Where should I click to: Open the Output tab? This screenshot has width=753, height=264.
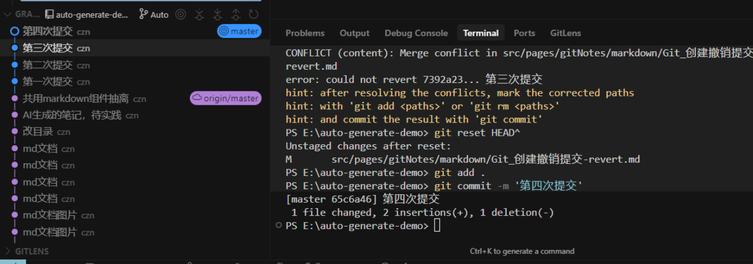pyautogui.click(x=354, y=33)
